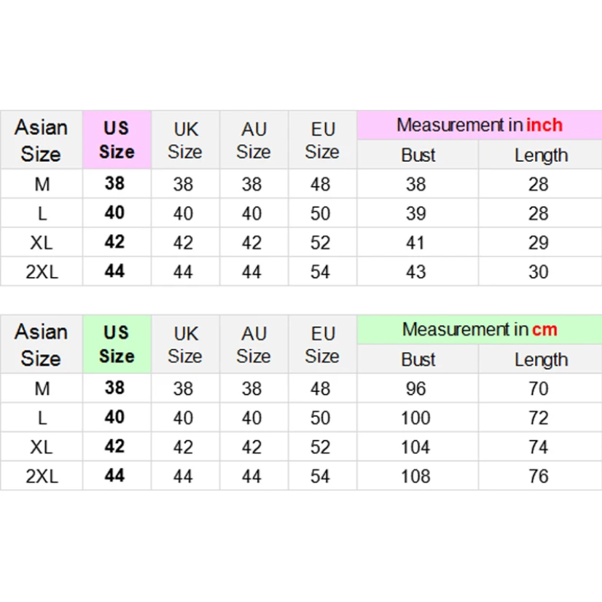This screenshot has width=602, height=602.
Task: Click Asian Size header in the inch table
Action: coord(41,140)
